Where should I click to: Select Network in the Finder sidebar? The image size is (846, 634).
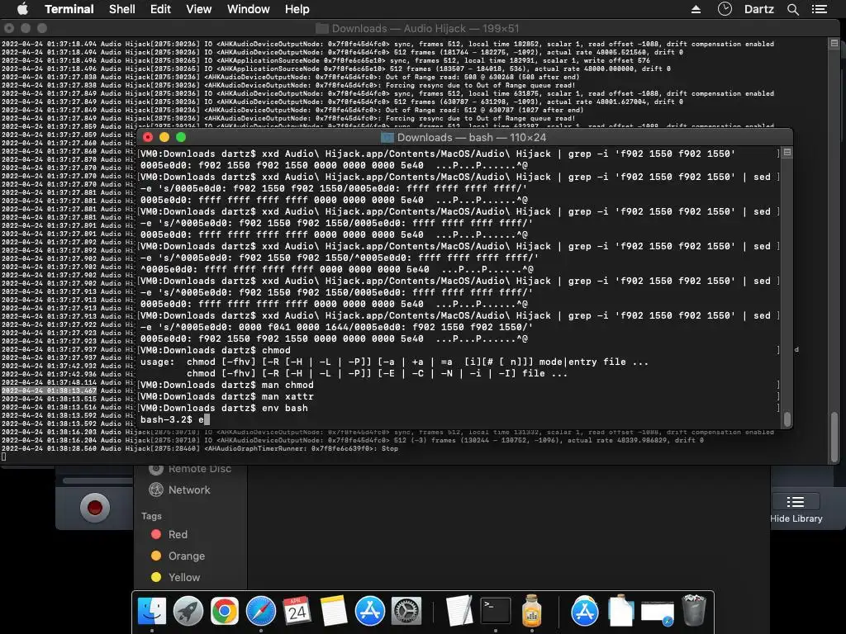point(189,490)
